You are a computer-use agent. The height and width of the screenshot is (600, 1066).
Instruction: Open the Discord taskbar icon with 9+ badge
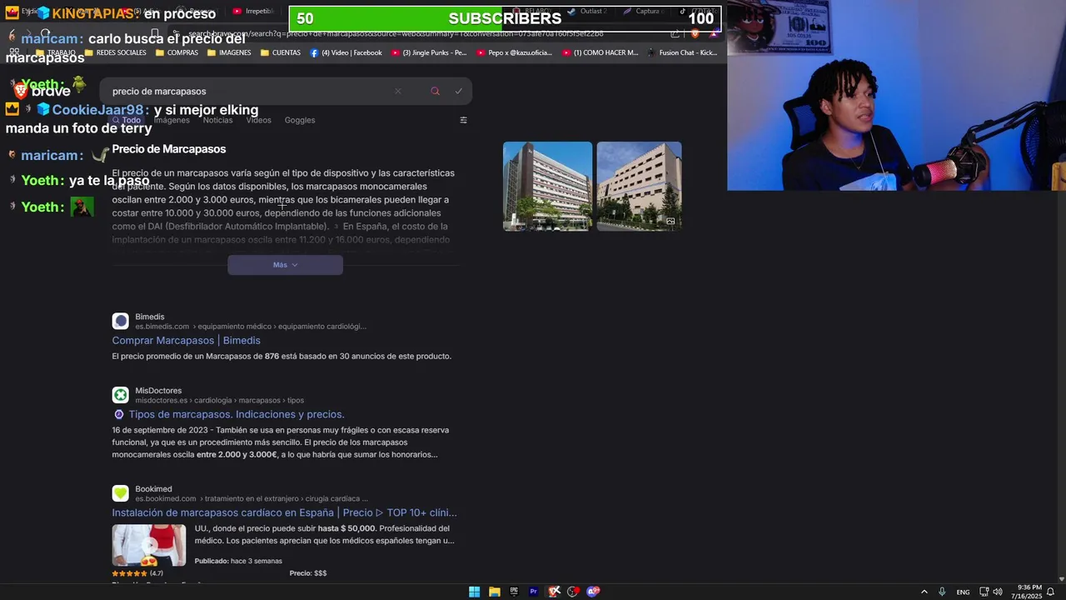[593, 592]
